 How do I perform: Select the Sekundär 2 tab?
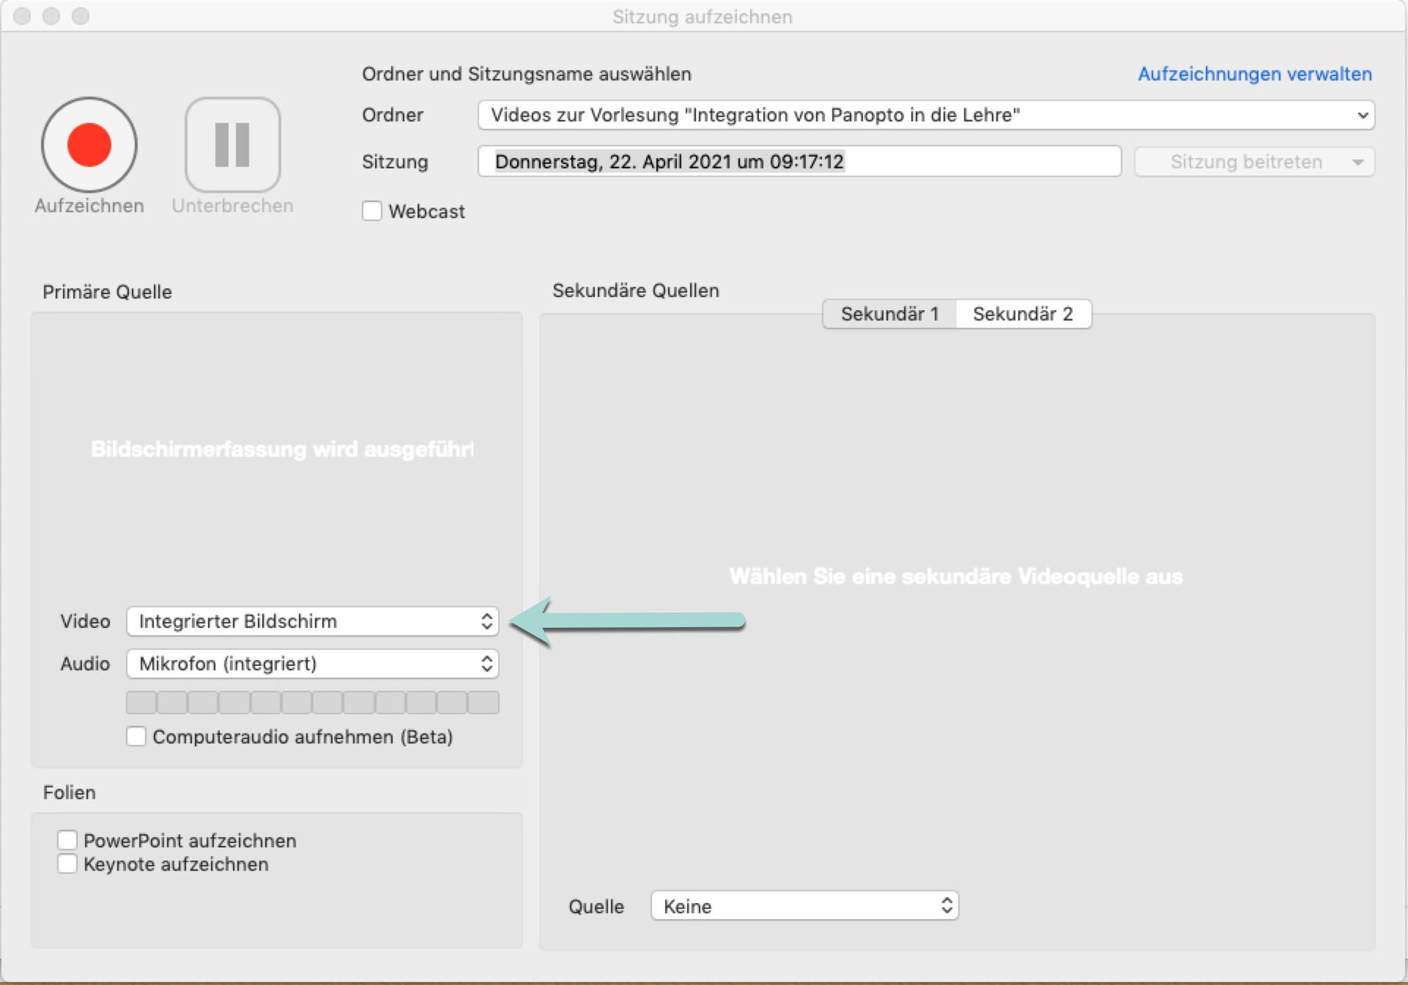point(1022,314)
